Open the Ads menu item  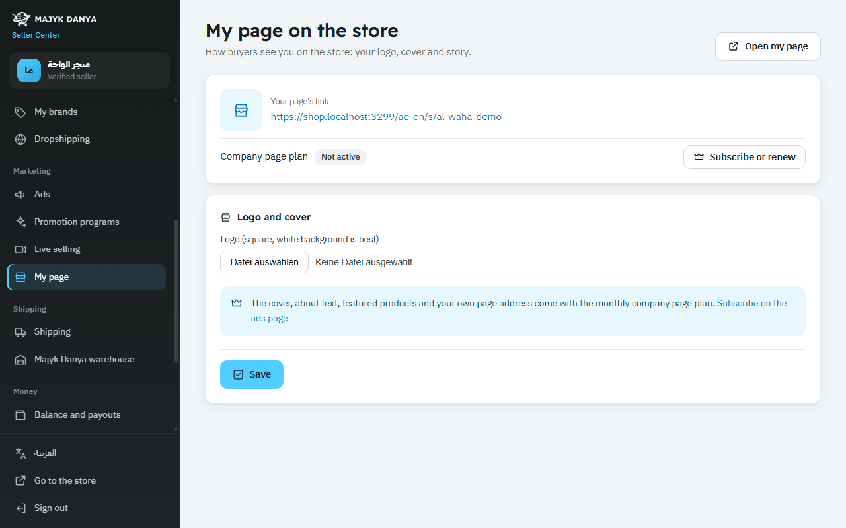(x=87, y=195)
